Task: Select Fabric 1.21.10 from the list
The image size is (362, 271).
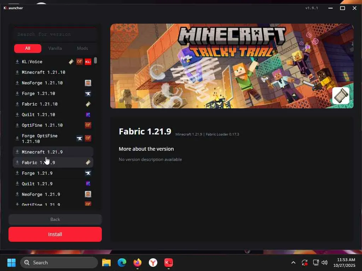Action: click(x=53, y=104)
